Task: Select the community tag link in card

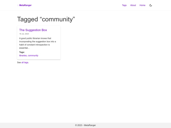Action: (x=33, y=56)
